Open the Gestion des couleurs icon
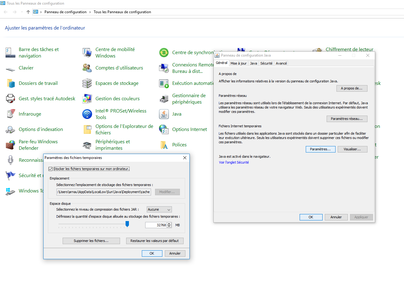Screen dimensions: 404x305 point(87,99)
